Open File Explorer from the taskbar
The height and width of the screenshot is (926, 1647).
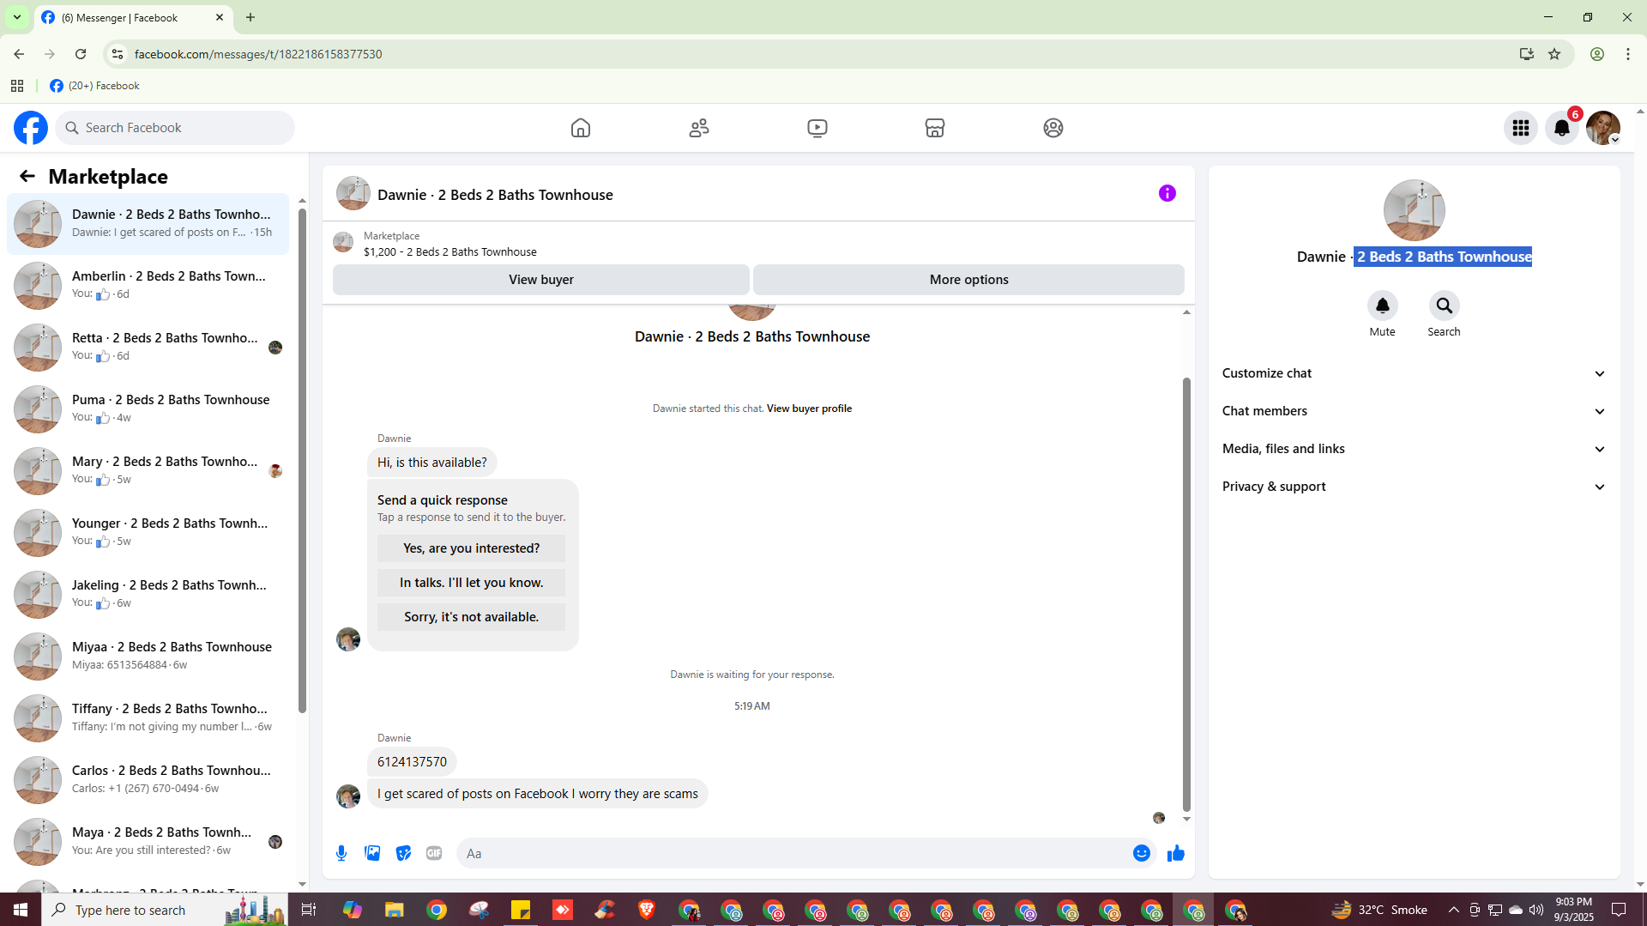[x=395, y=910]
